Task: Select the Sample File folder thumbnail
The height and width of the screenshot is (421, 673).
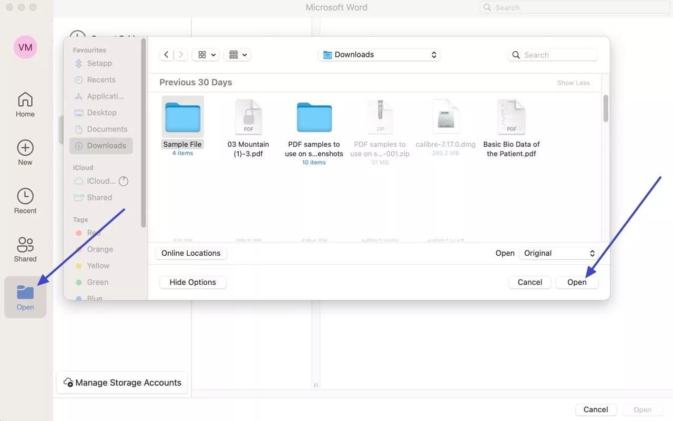Action: 182,116
